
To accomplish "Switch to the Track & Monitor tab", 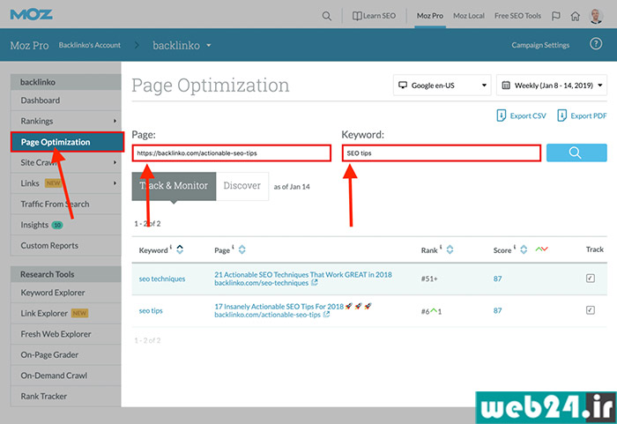I will coord(174,186).
